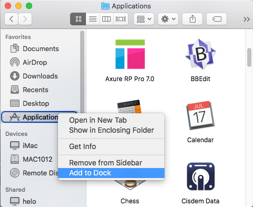Go forward in Finder history

point(25,19)
